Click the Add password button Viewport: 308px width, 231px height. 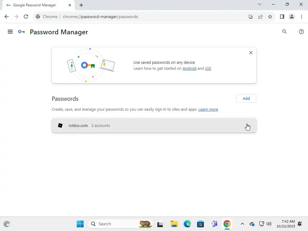(x=246, y=98)
